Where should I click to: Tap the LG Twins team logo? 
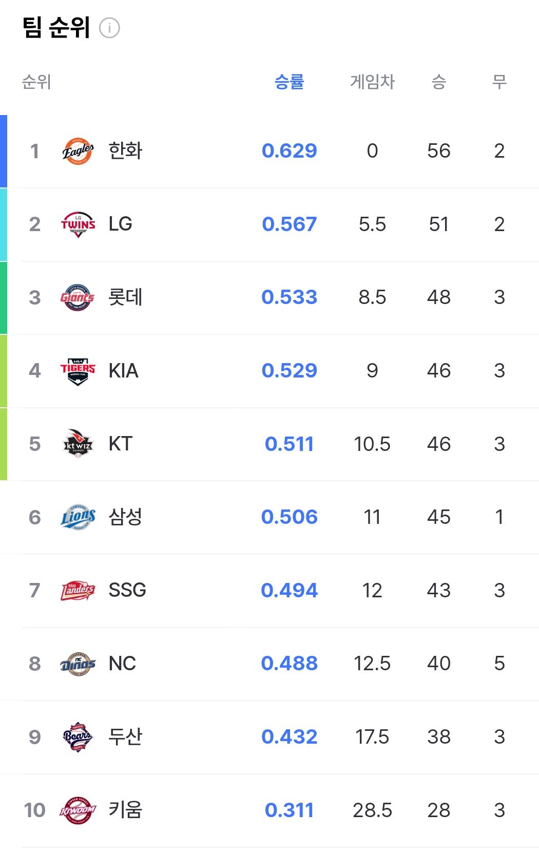tap(78, 224)
